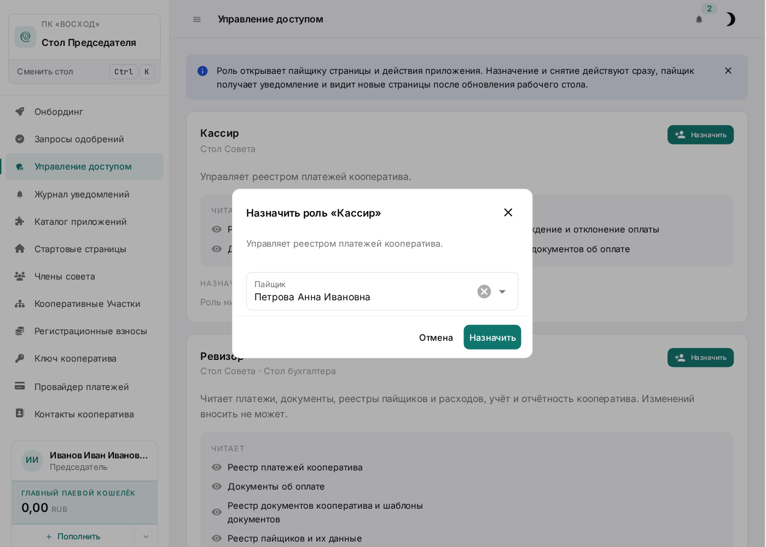Open Онбординг in the sidebar
The height and width of the screenshot is (547, 766).
point(84,112)
